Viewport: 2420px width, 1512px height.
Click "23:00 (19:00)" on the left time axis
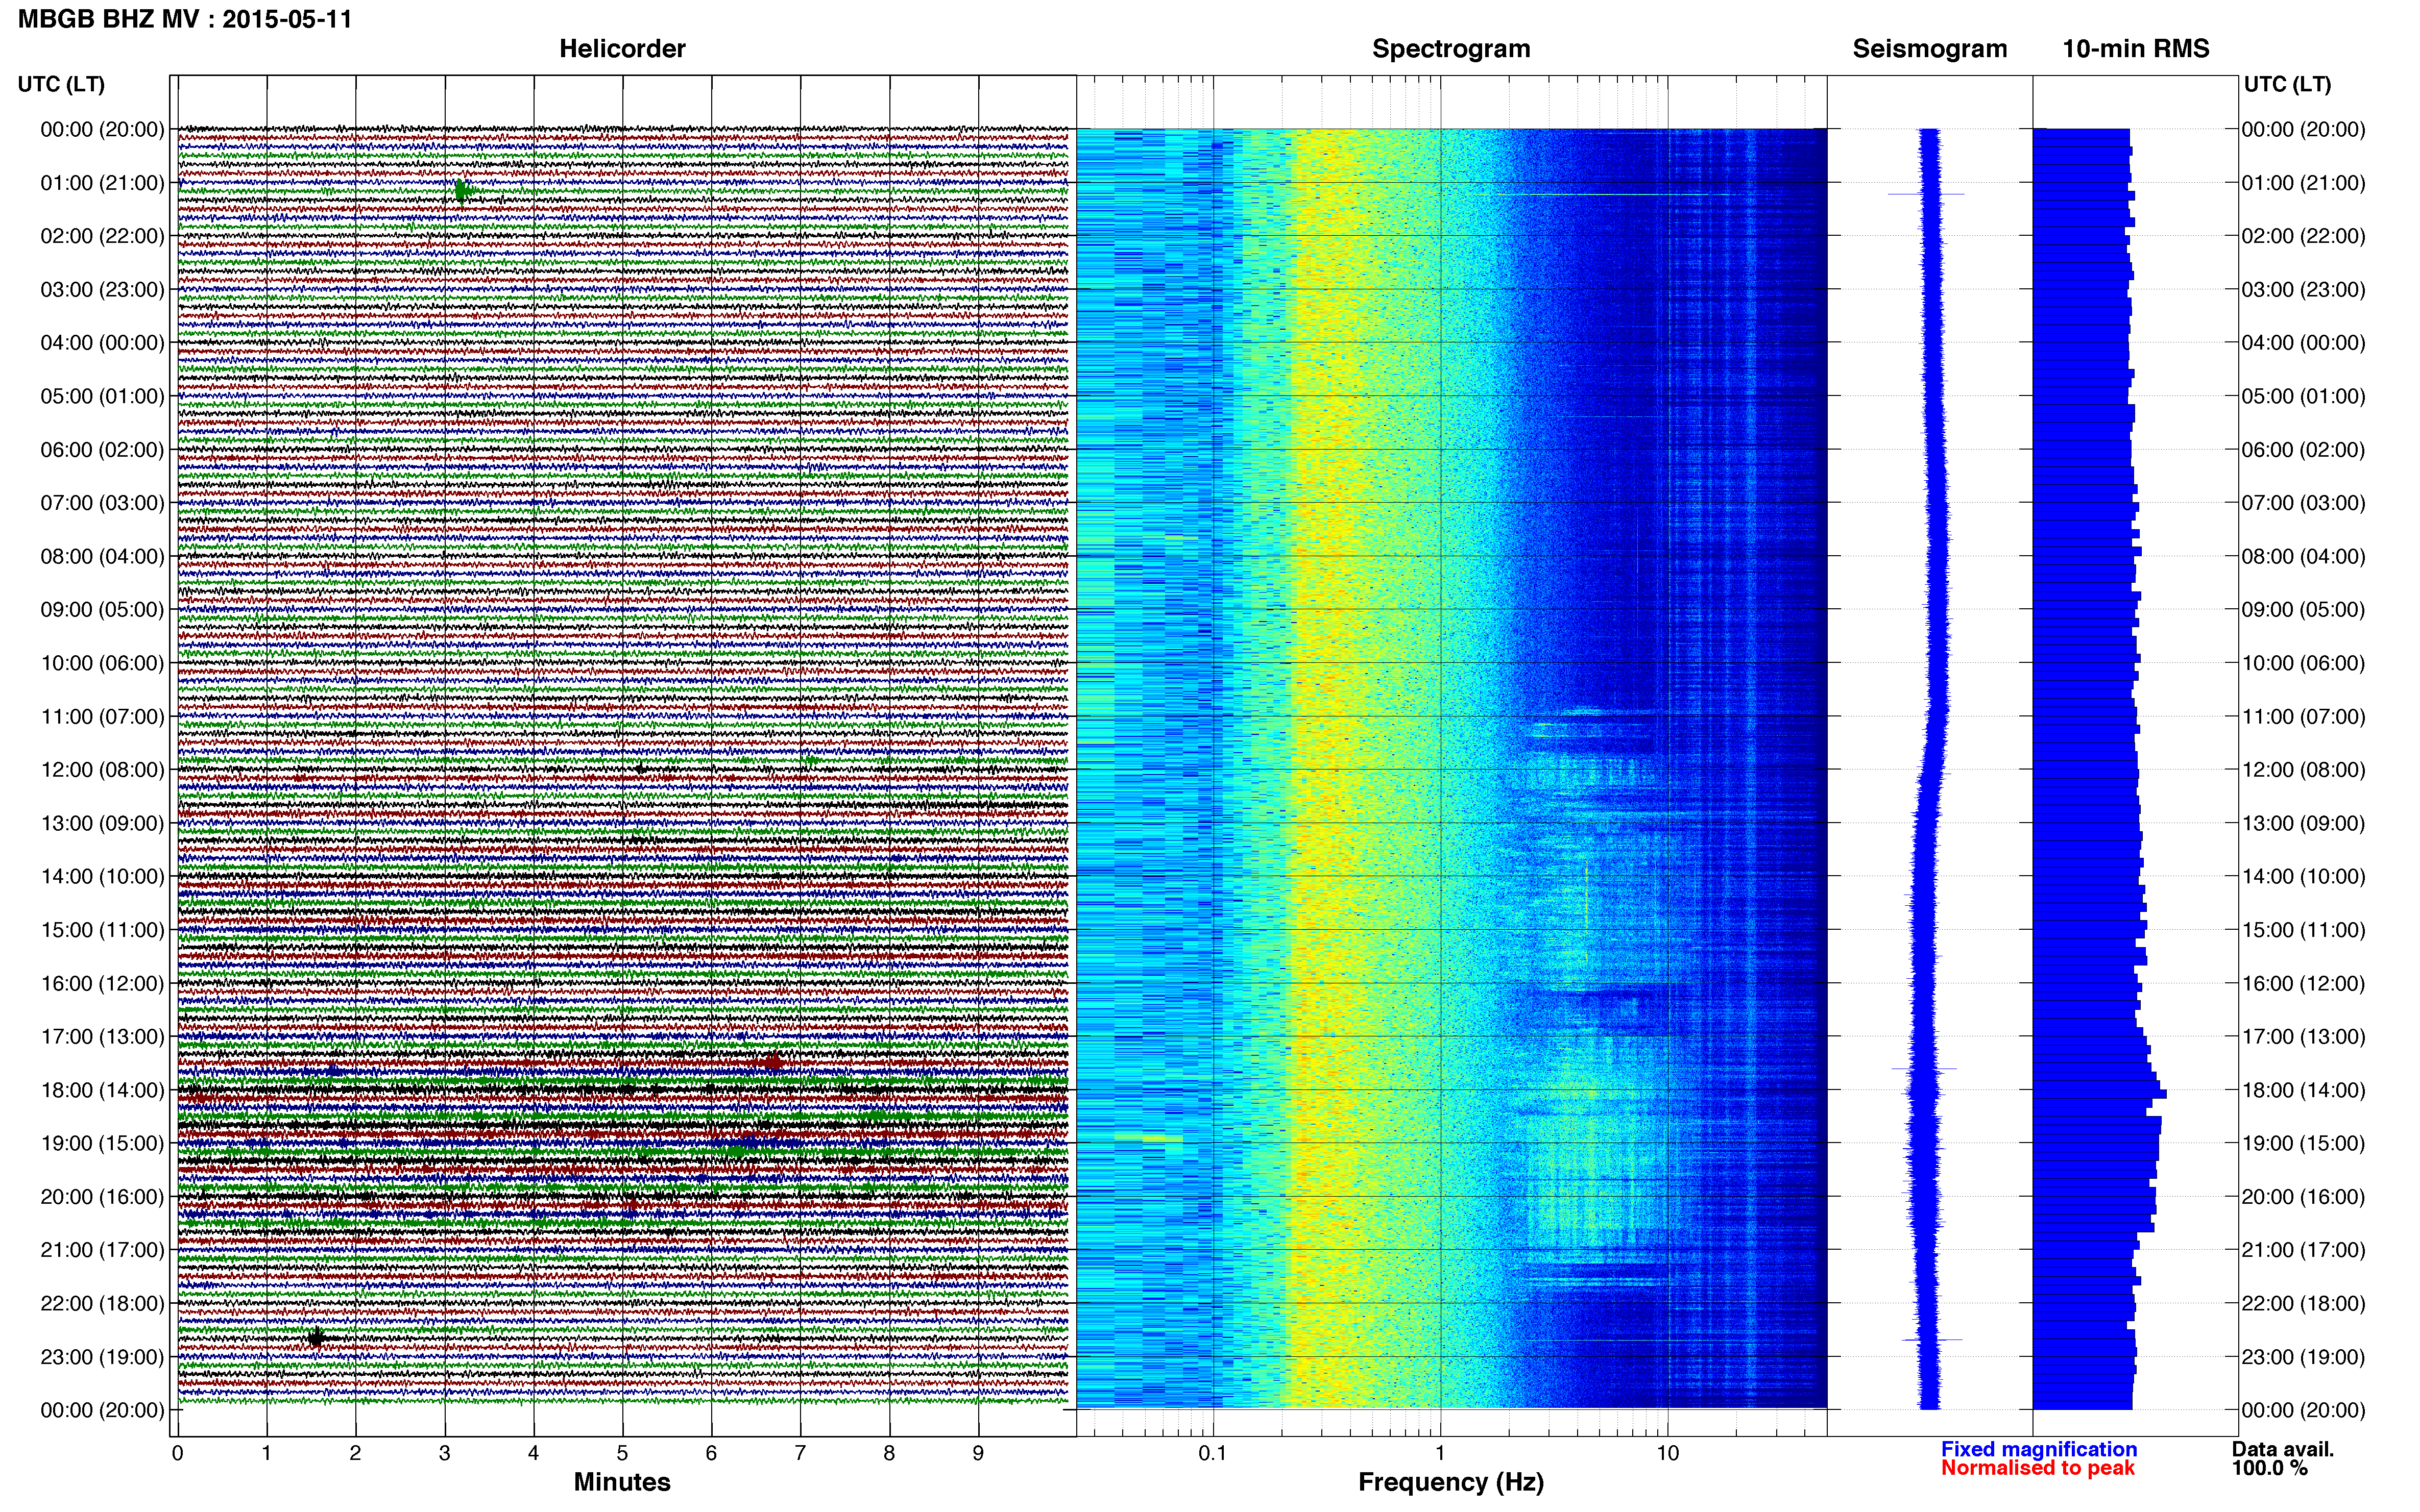point(102,1357)
